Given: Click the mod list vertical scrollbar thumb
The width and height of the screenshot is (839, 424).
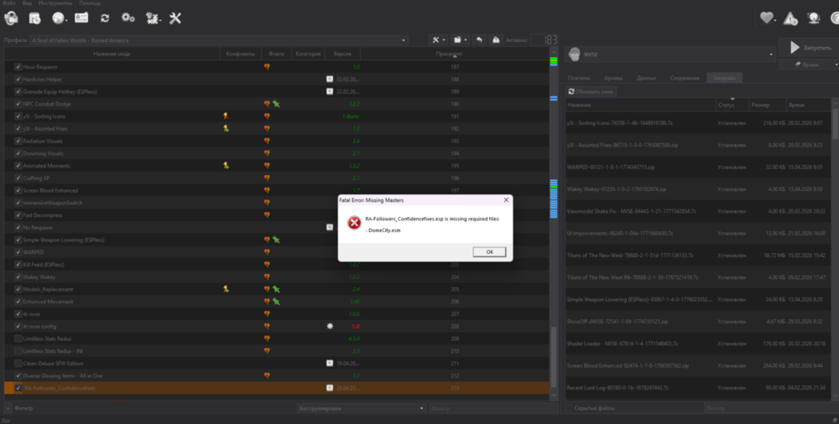Looking at the screenshot, I should [x=554, y=357].
